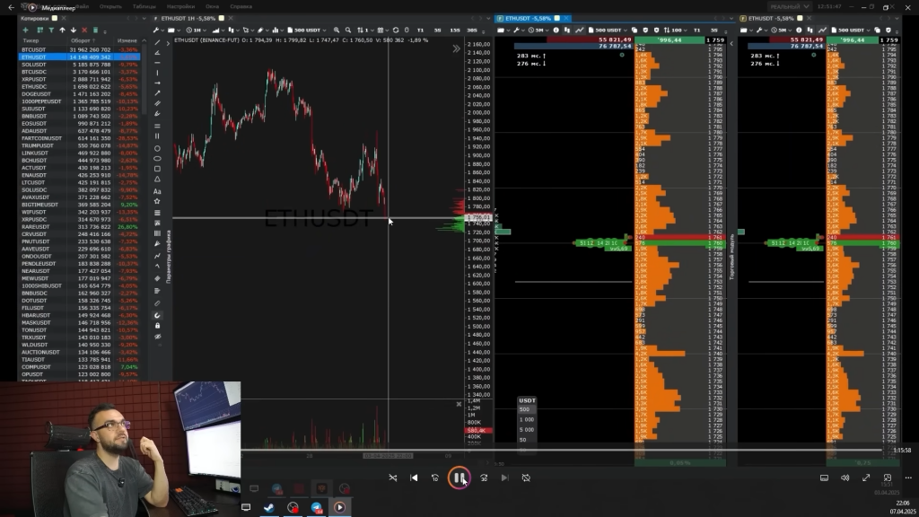The image size is (919, 517).
Task: Toggle line chart icon in middle order book
Action: pyautogui.click(x=579, y=30)
